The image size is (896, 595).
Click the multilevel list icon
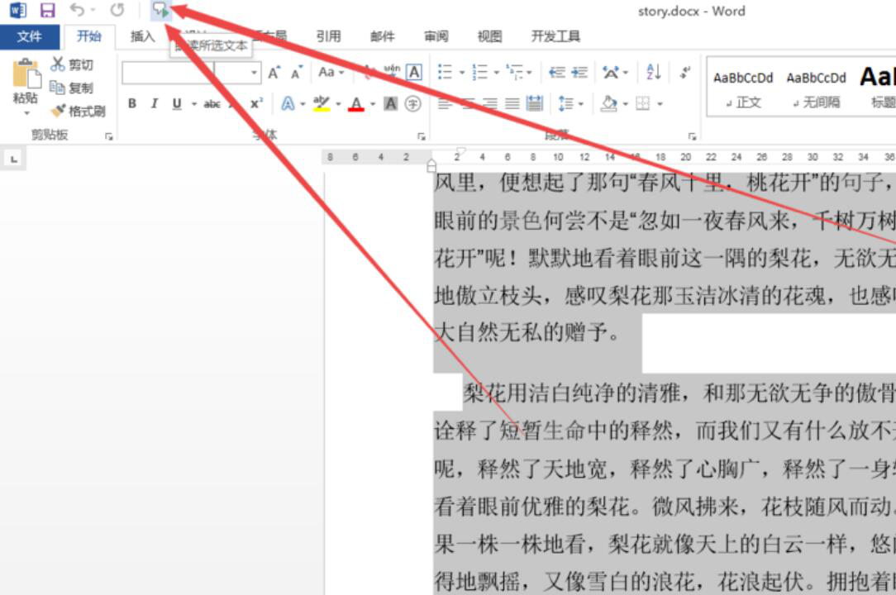pyautogui.click(x=515, y=72)
